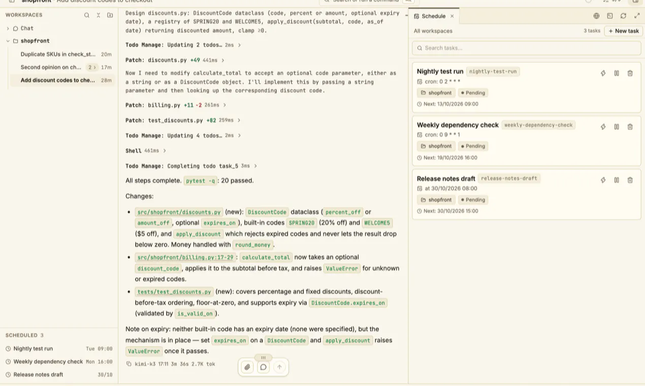The image size is (645, 386).
Task: Open scheduled Nightly test run in sidebar
Action: [x=59, y=349]
